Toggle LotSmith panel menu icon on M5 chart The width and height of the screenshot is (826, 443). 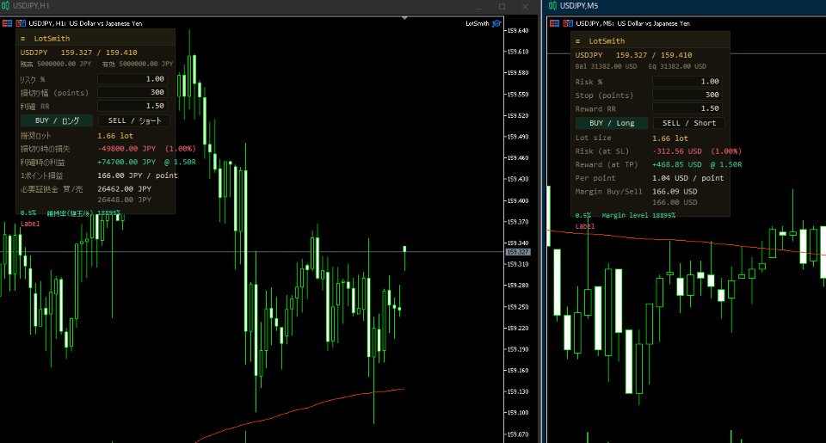pyautogui.click(x=578, y=41)
